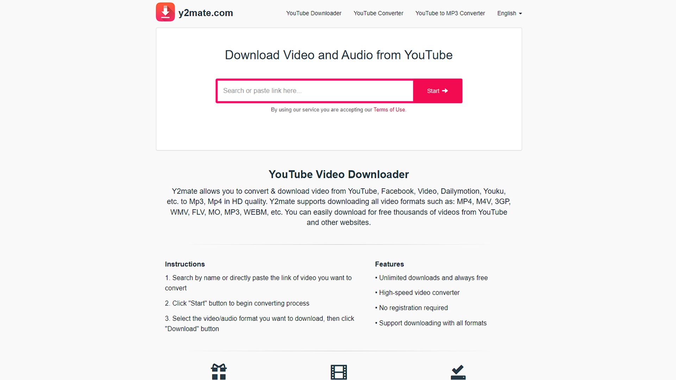
Task: Click the y2mate red download logo icon
Action: pos(165,12)
